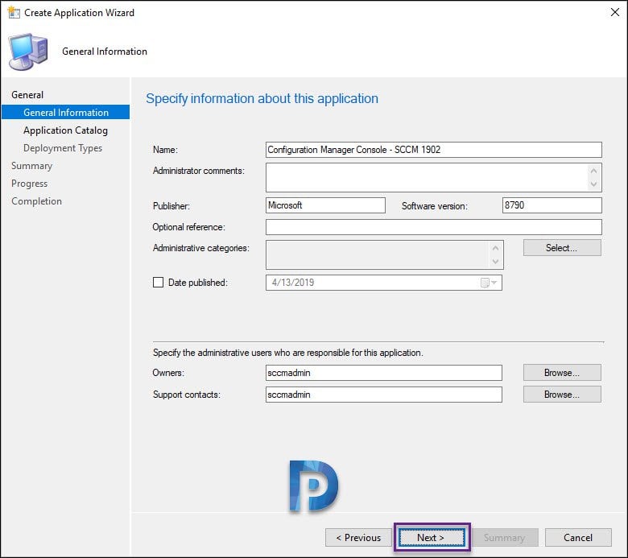Select General in the wizard sidebar
Image resolution: width=628 pixels, height=558 pixels.
click(27, 95)
